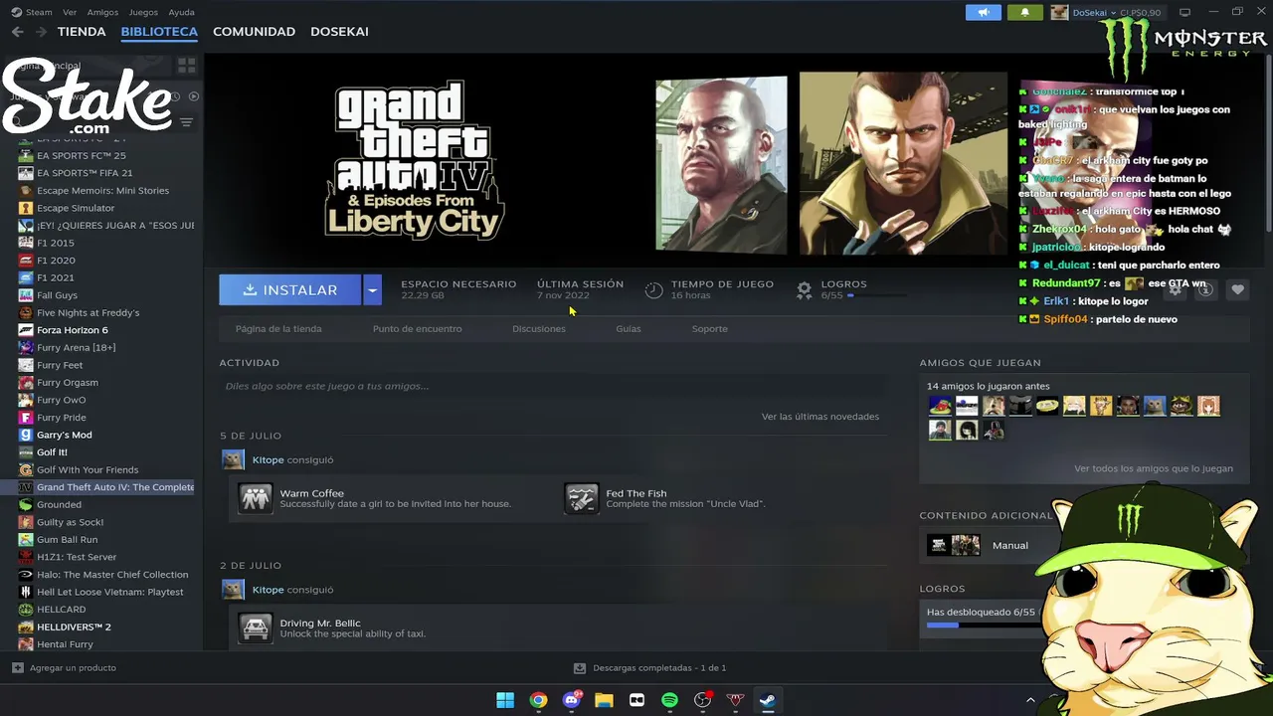Image resolution: width=1273 pixels, height=716 pixels.
Task: Click the Steam icon in the taskbar
Action: 767,700
